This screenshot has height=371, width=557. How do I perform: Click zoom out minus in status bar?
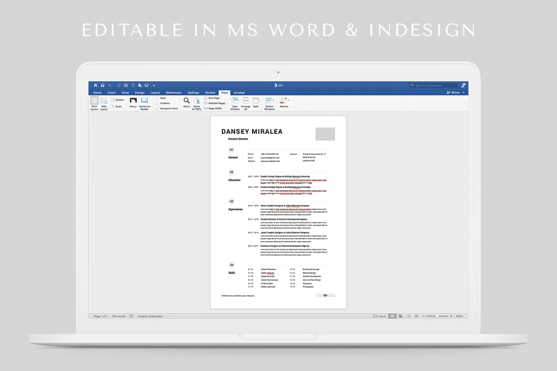click(x=424, y=316)
